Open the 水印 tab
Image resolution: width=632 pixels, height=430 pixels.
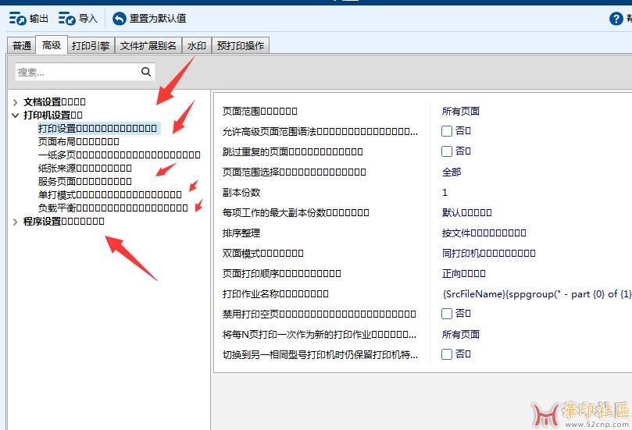point(197,45)
